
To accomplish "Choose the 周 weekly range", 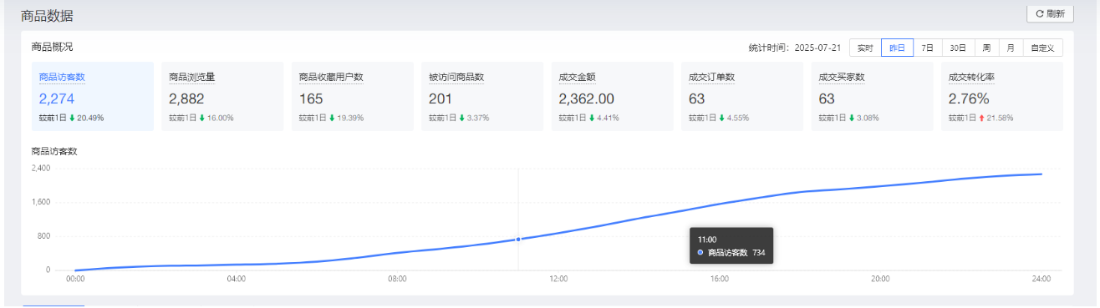I will (986, 48).
